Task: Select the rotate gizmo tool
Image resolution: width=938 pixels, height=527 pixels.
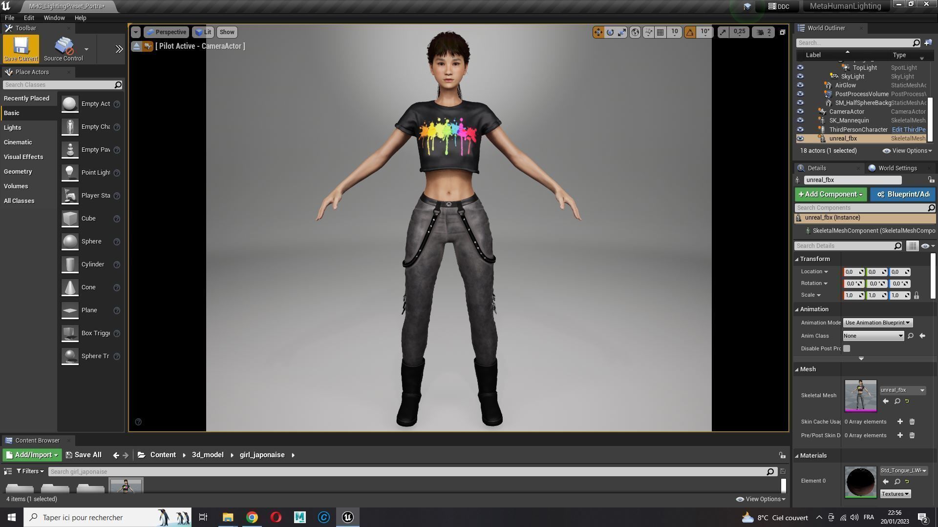Action: point(610,32)
